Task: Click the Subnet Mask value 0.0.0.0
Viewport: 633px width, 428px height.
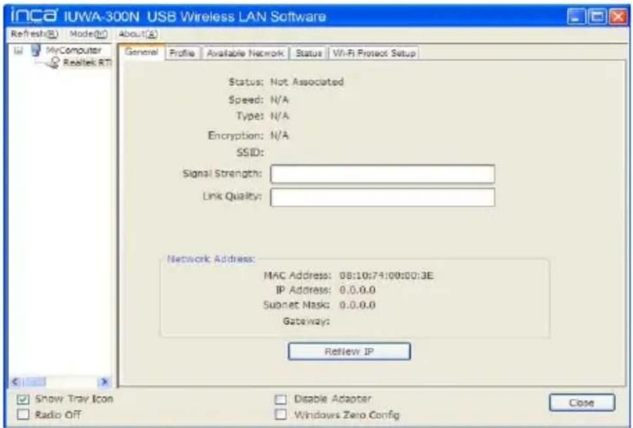Action: (357, 305)
